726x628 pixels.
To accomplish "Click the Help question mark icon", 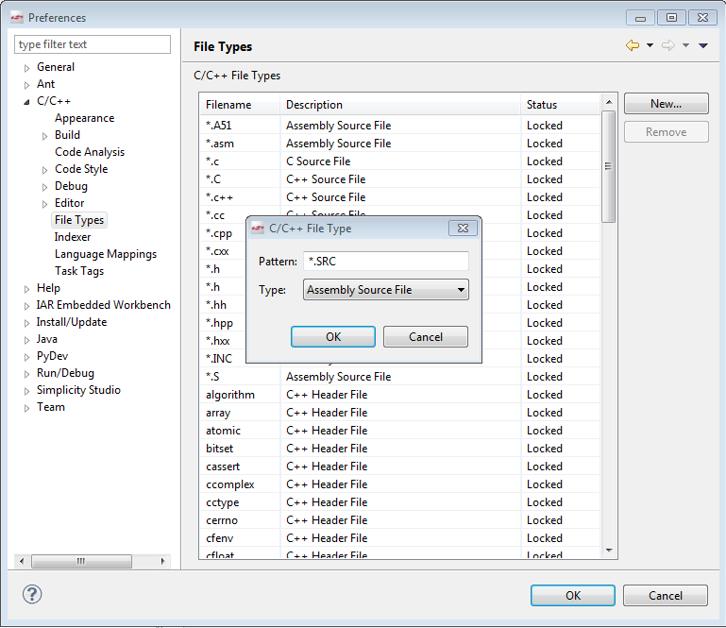I will [32, 594].
